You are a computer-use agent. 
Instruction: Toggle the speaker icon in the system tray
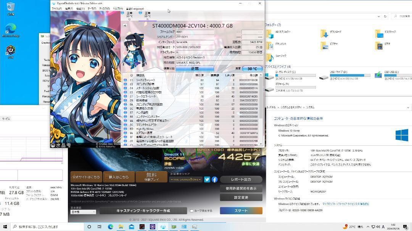click(378, 227)
